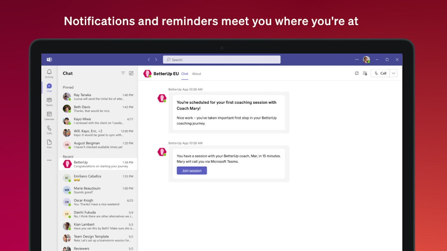The width and height of the screenshot is (447, 251).
Task: Open the Kayo Miwa chat
Action: point(98,121)
